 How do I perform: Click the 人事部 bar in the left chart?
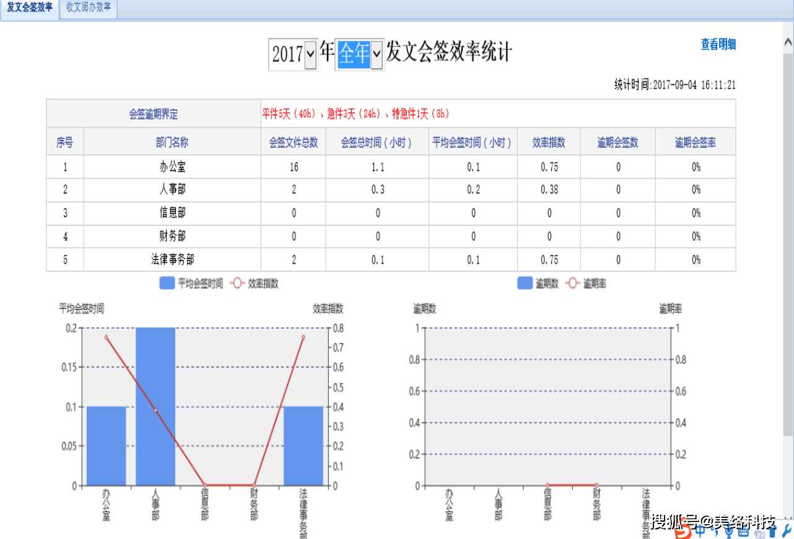[x=155, y=406]
